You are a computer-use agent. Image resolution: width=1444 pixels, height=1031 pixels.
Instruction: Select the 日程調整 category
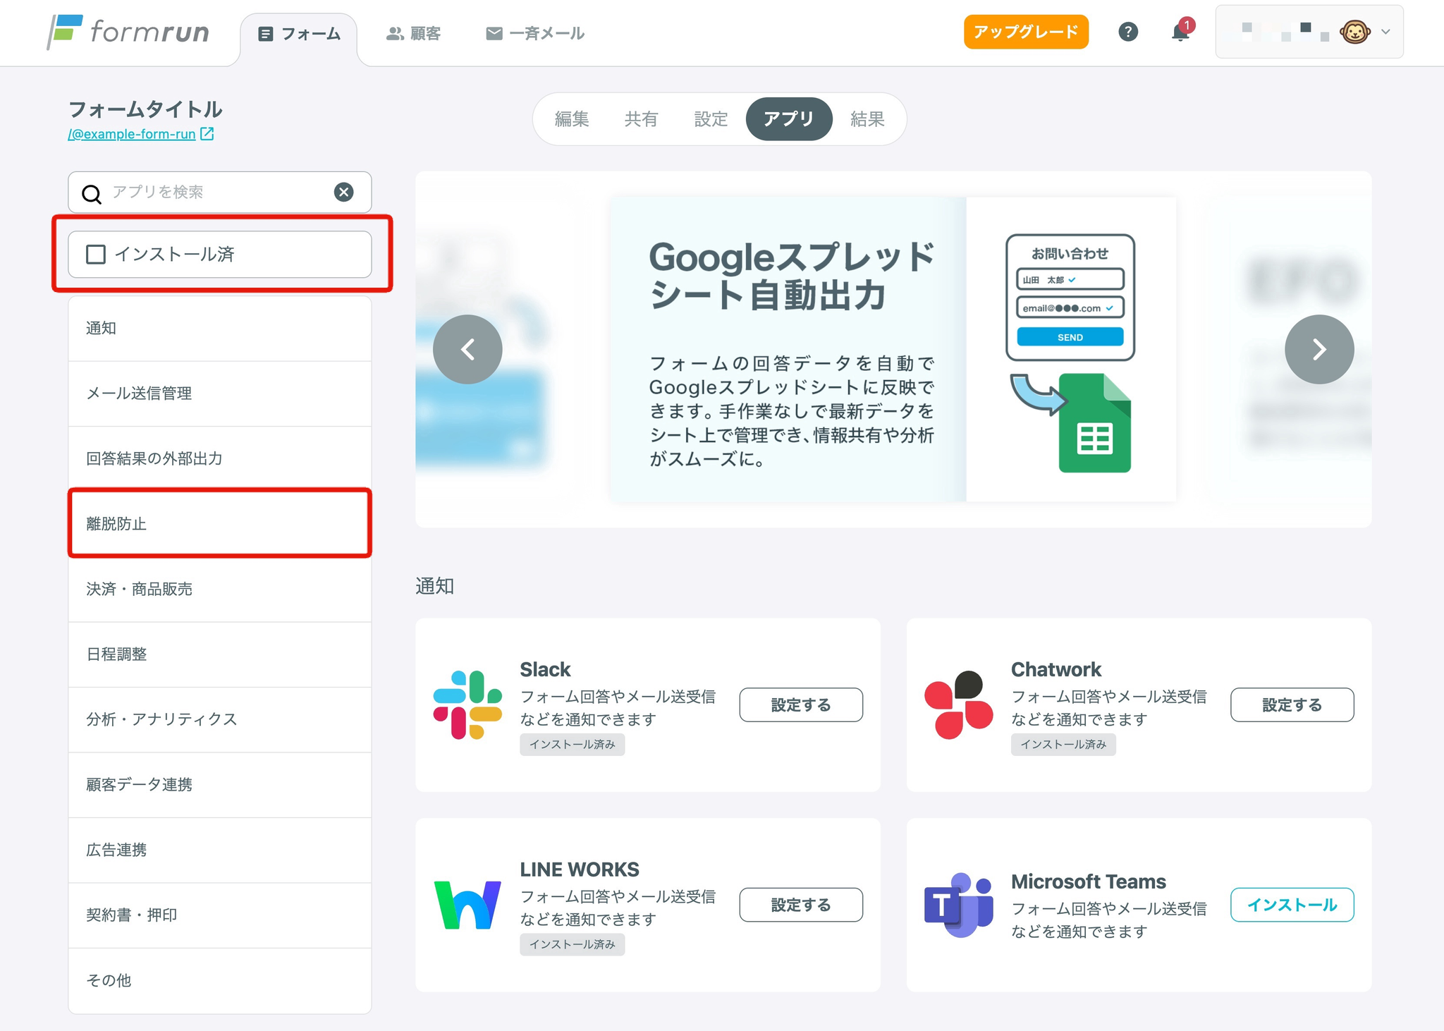coord(220,654)
